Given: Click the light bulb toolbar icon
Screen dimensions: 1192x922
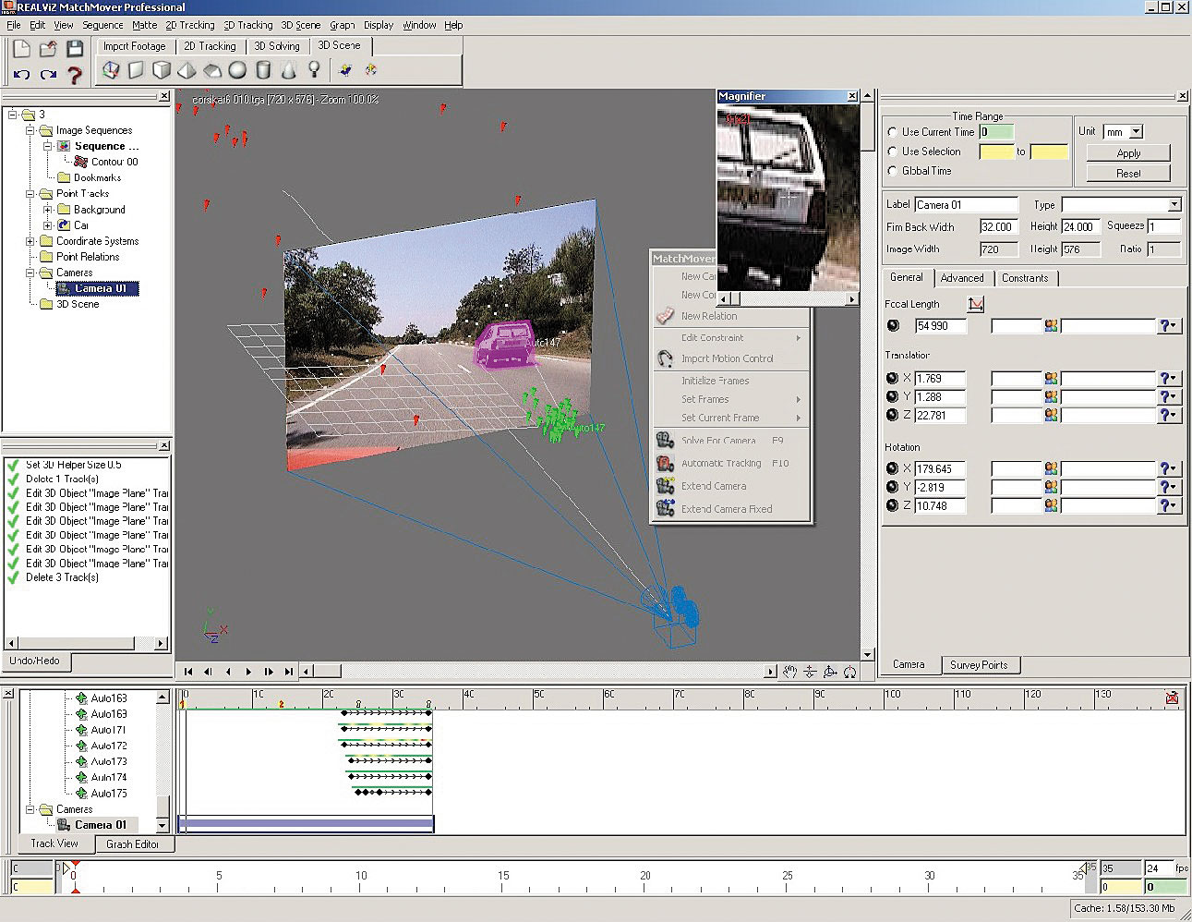Looking at the screenshot, I should coord(314,70).
